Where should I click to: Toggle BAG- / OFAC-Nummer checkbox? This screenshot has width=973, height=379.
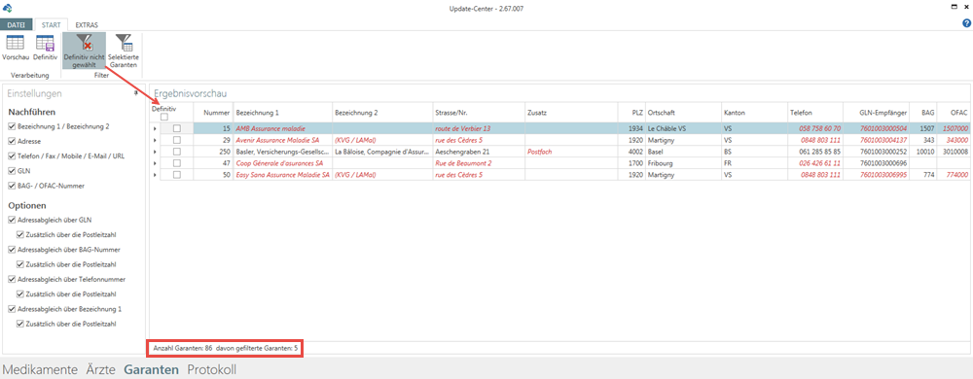pyautogui.click(x=12, y=186)
